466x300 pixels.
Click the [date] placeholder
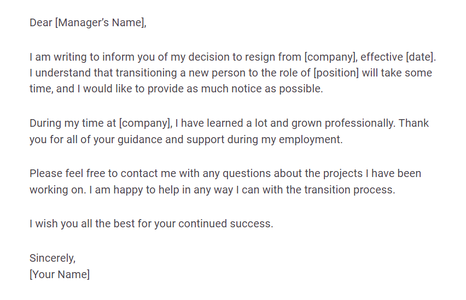point(420,57)
